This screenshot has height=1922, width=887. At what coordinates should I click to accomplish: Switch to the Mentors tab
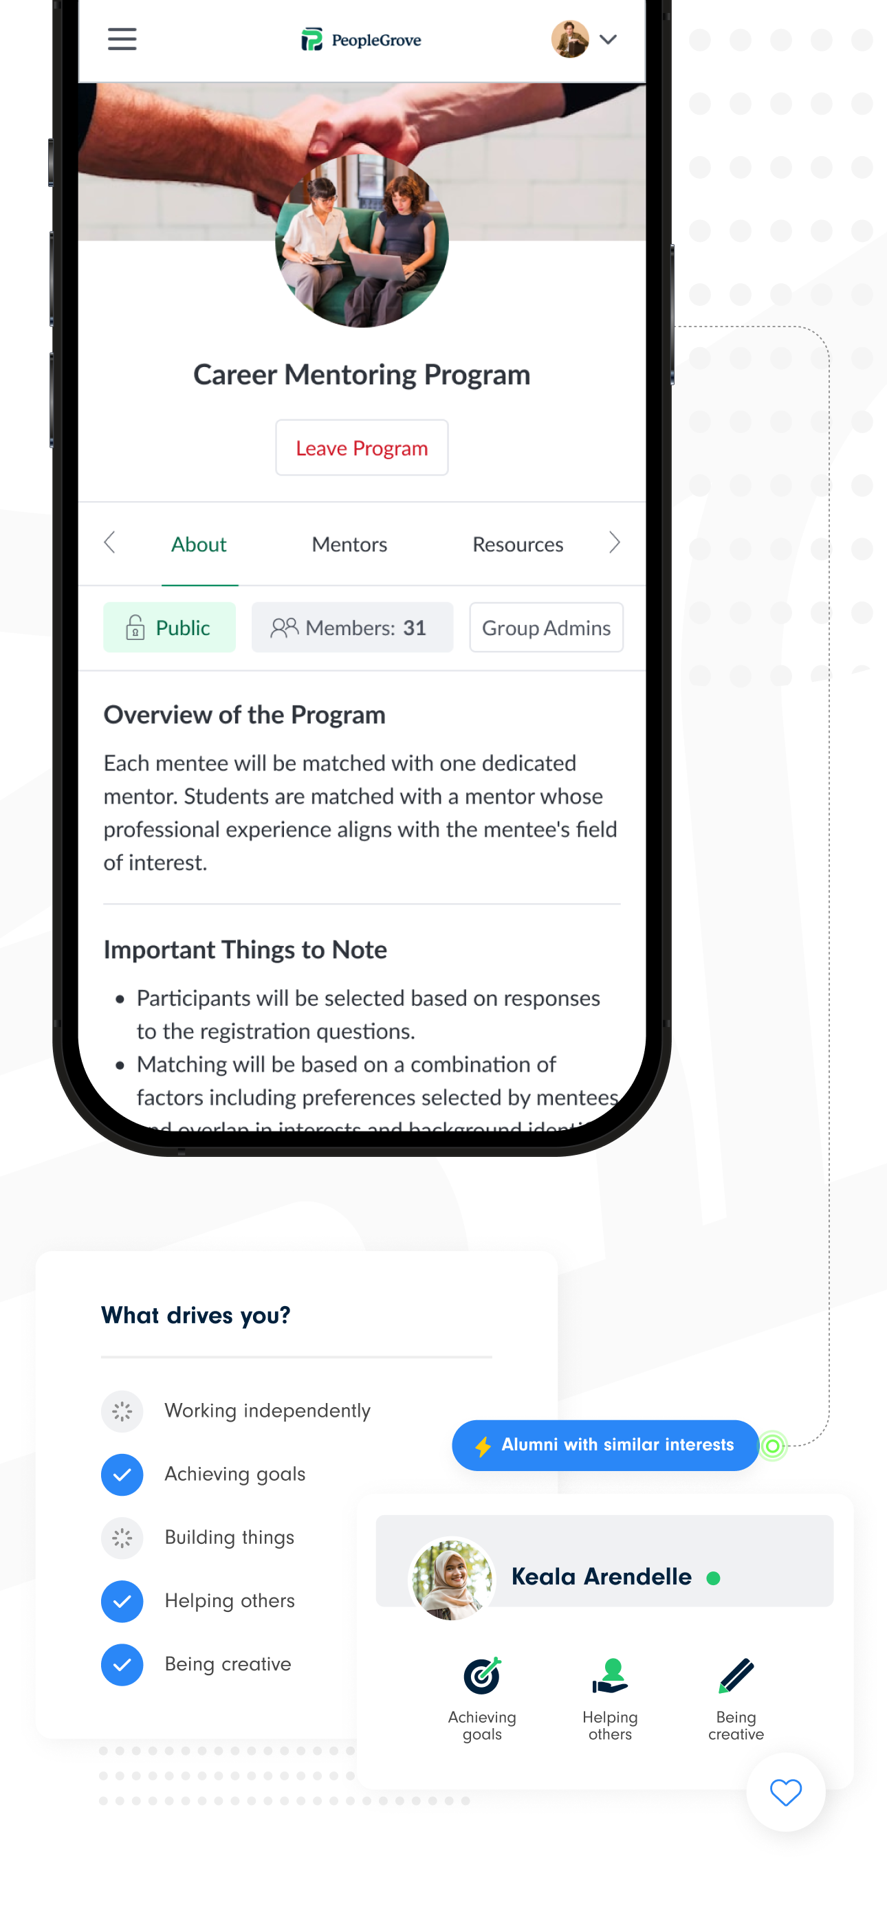[349, 544]
